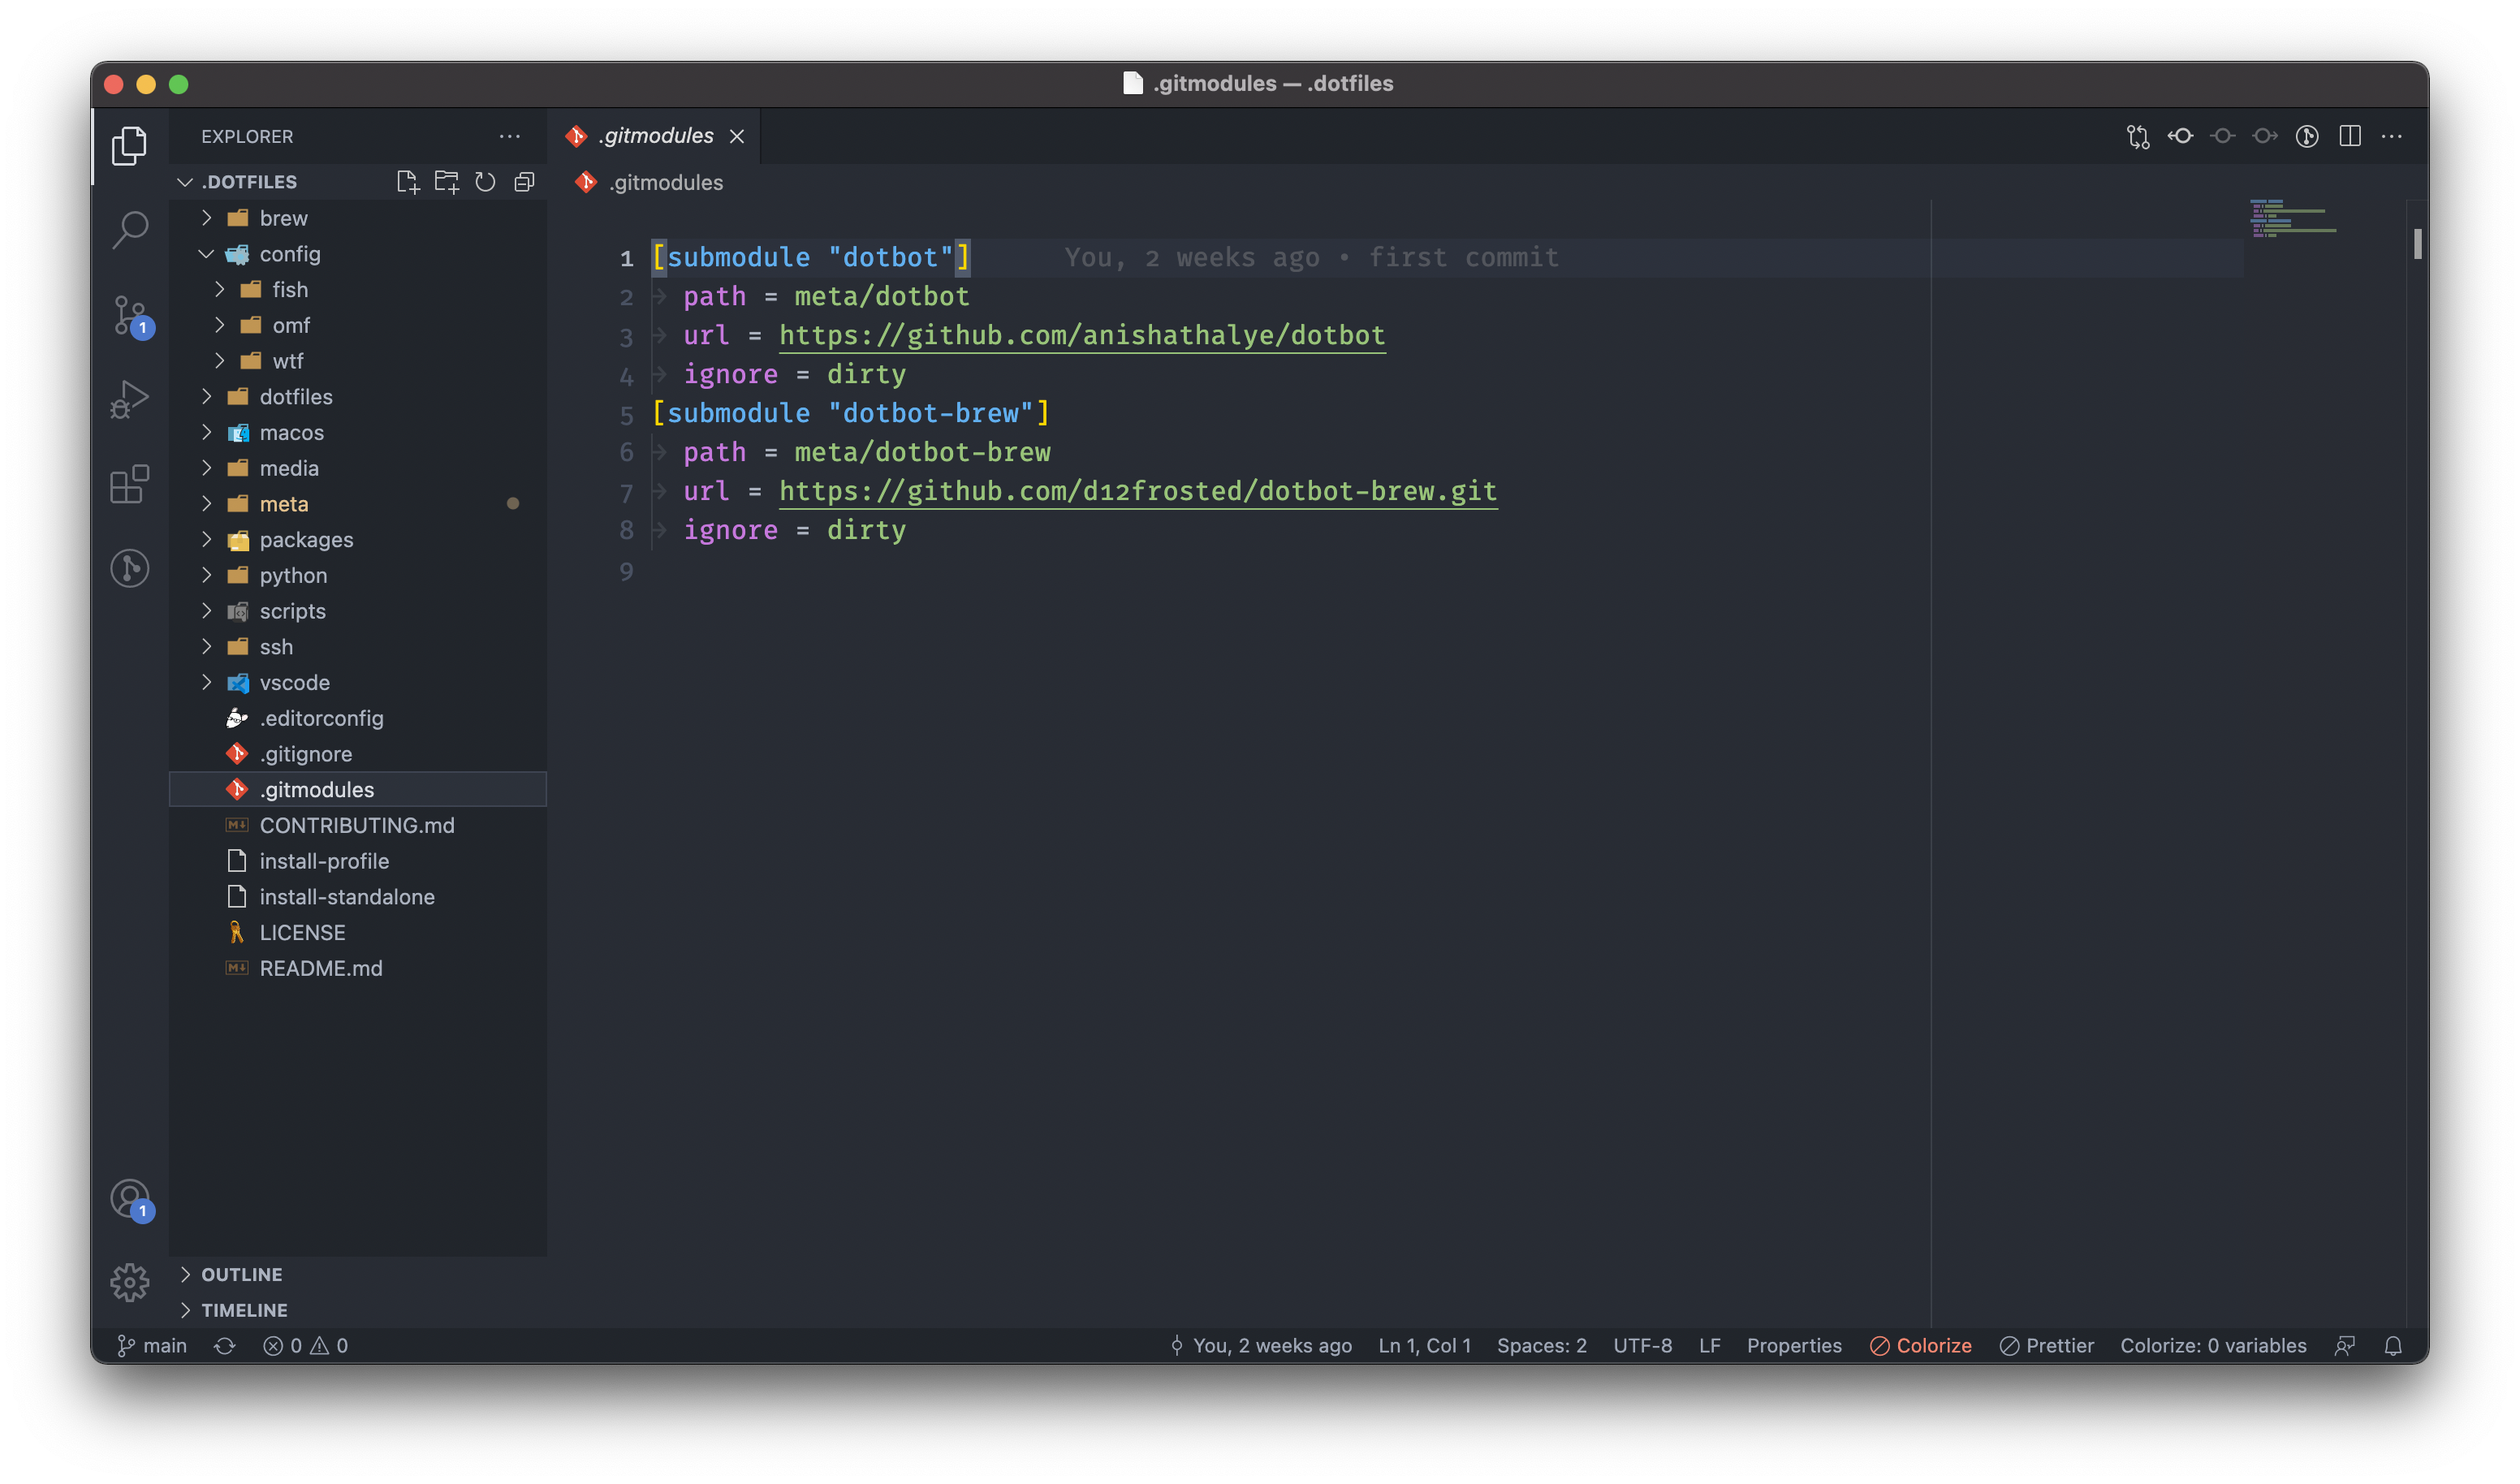Select the .gitmodules editor tab
Image resolution: width=2520 pixels, height=1484 pixels.
point(656,136)
